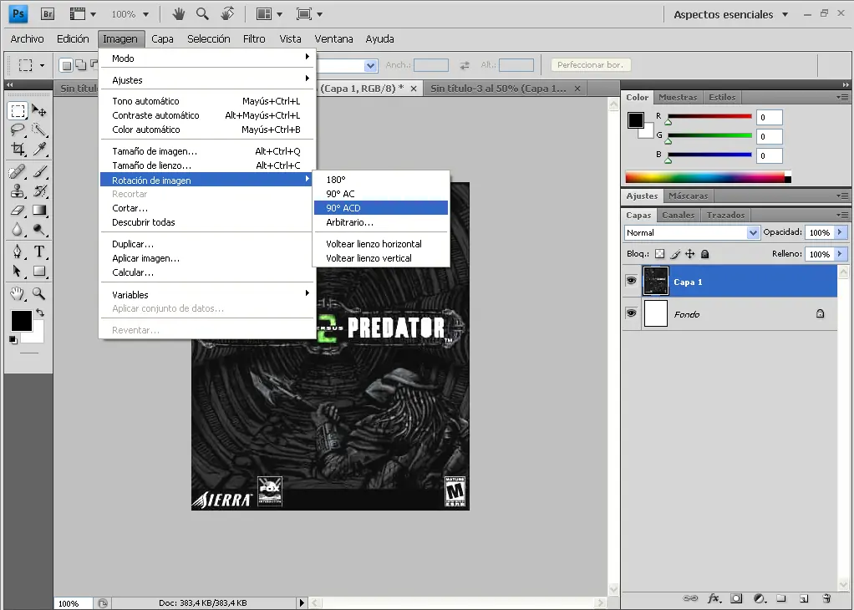Add a layer mask
854x610 pixels.
[736, 598]
